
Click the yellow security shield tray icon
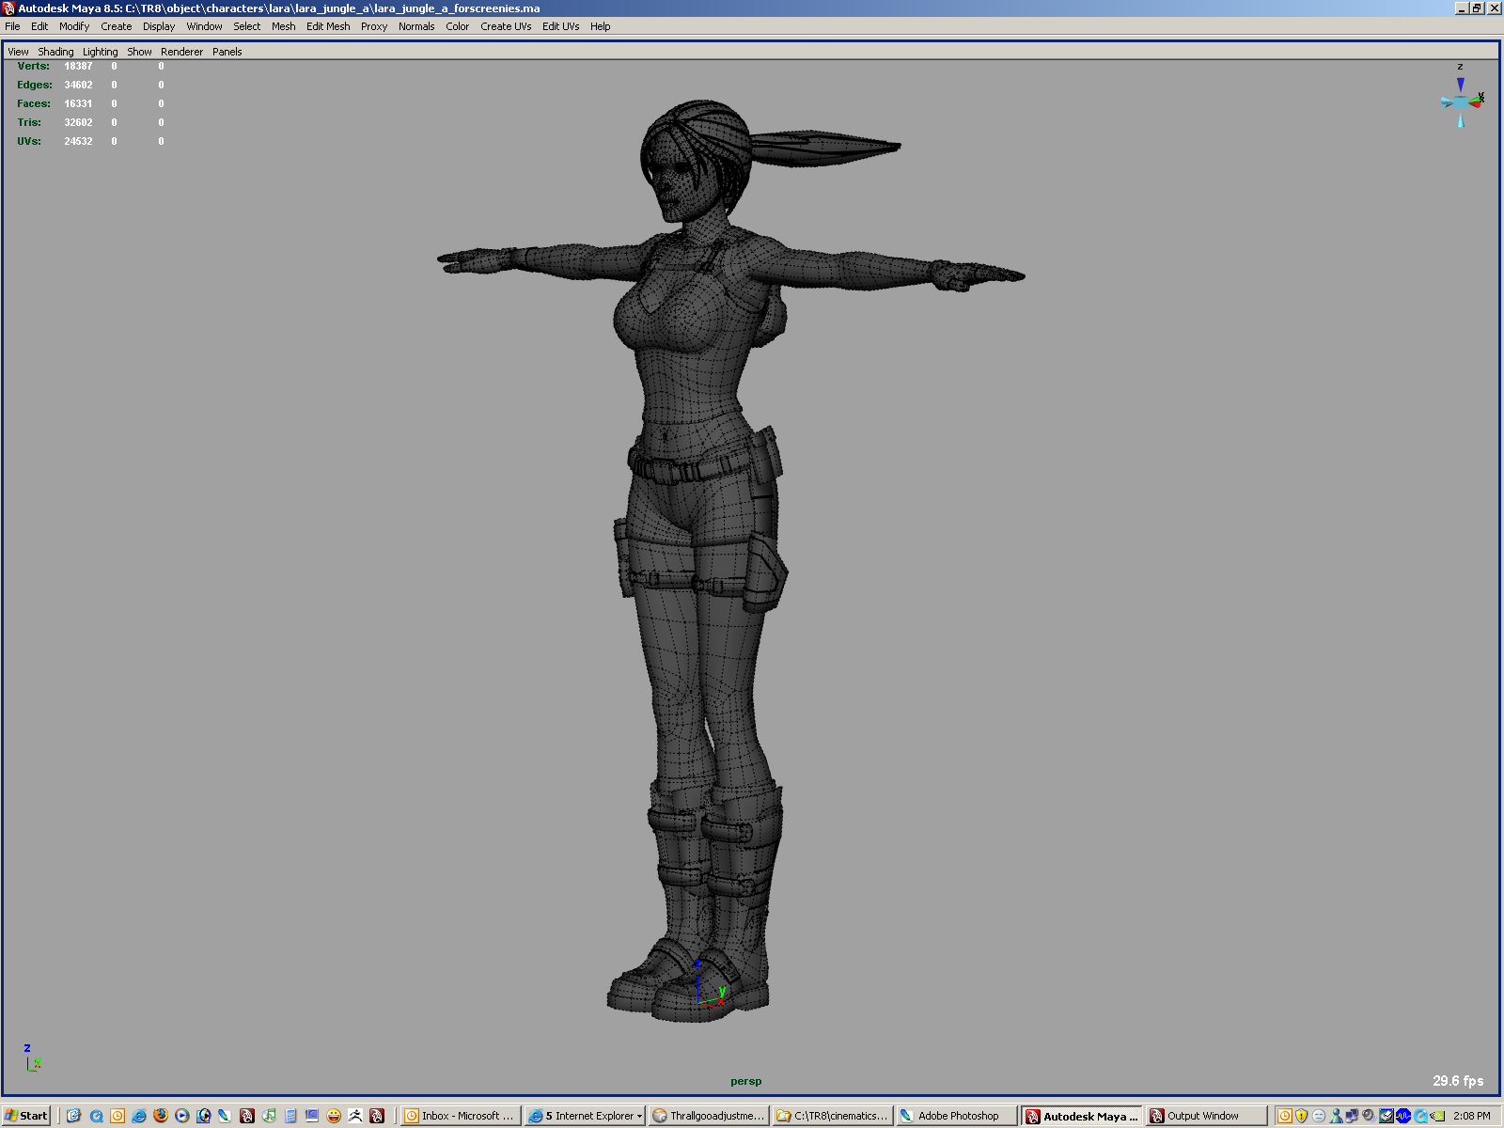coord(1301,1116)
